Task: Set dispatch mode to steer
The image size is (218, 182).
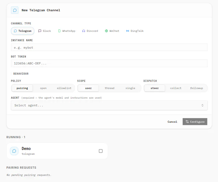Action: (155, 88)
